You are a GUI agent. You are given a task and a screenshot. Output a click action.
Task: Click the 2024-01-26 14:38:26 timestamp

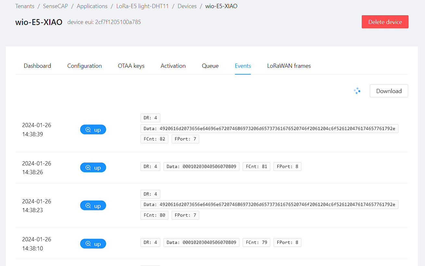coord(37,168)
